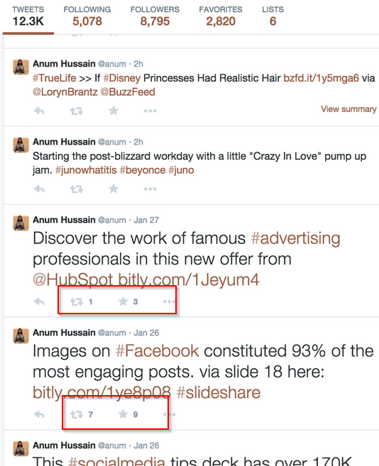Open more options on Crazy In Love tweet
Image resolution: width=379 pixels, height=466 pixels.
[150, 189]
